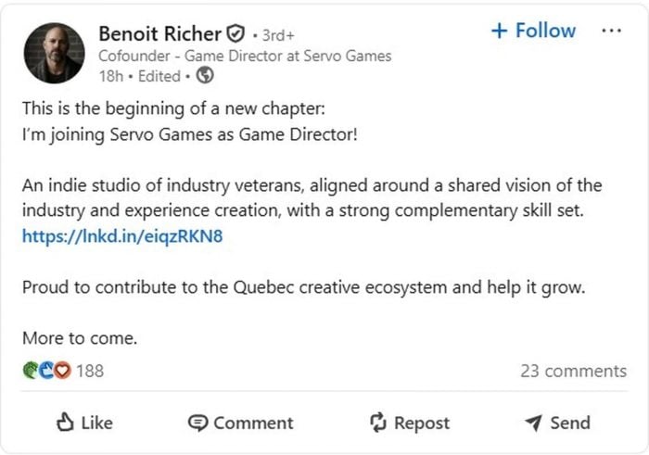Click the Cofounder - Game Director headline
The width and height of the screenshot is (649, 455).
245,56
